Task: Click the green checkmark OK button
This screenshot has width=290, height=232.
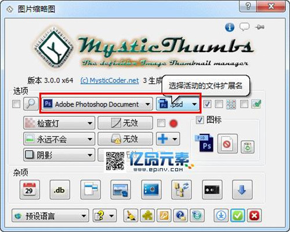Action: click(238, 215)
